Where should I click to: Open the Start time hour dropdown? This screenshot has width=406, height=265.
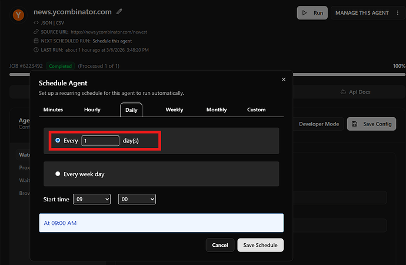pos(92,200)
